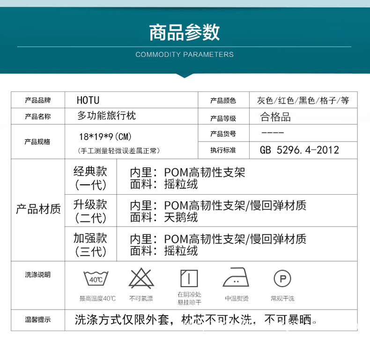Click the medium-heat iron icon
The image size is (370, 340).
click(236, 277)
